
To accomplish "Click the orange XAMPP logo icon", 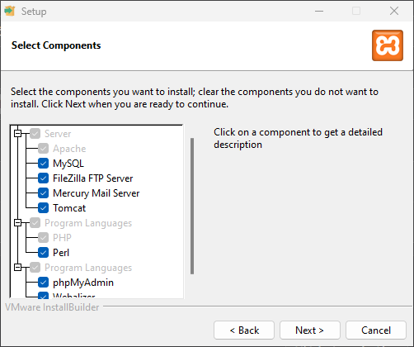I will (x=388, y=45).
